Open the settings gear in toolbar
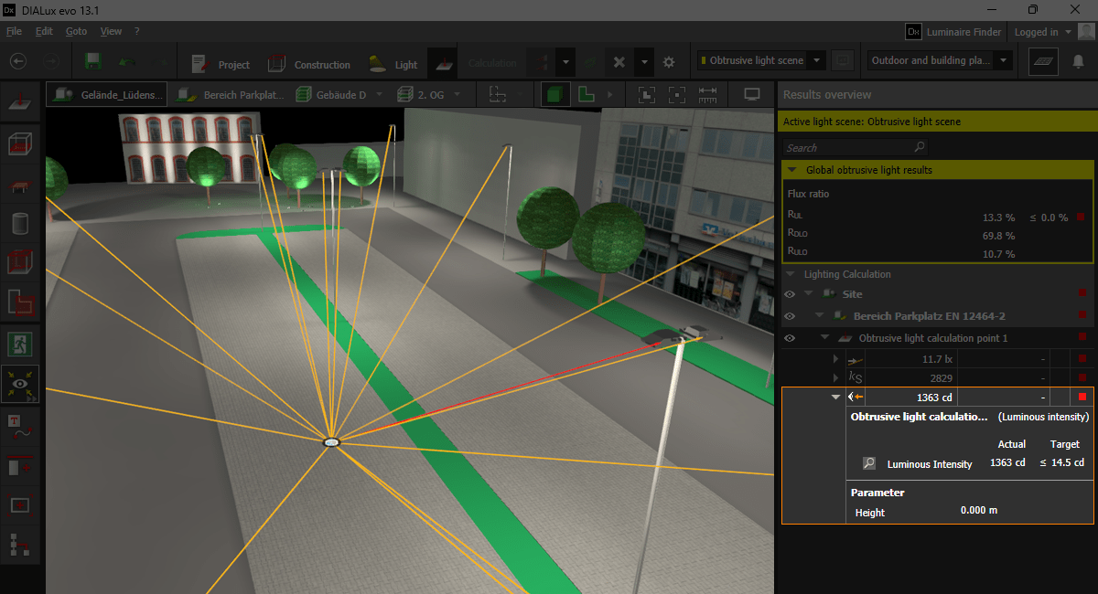The image size is (1098, 594). tap(669, 62)
